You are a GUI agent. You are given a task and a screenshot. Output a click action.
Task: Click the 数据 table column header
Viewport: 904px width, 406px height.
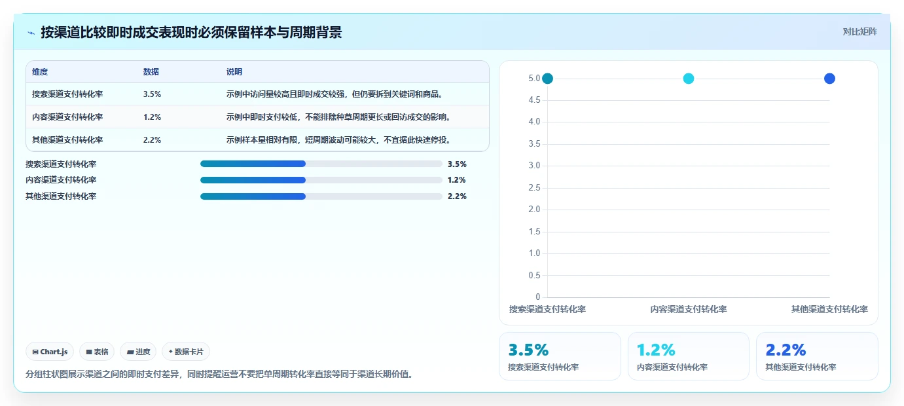point(151,72)
